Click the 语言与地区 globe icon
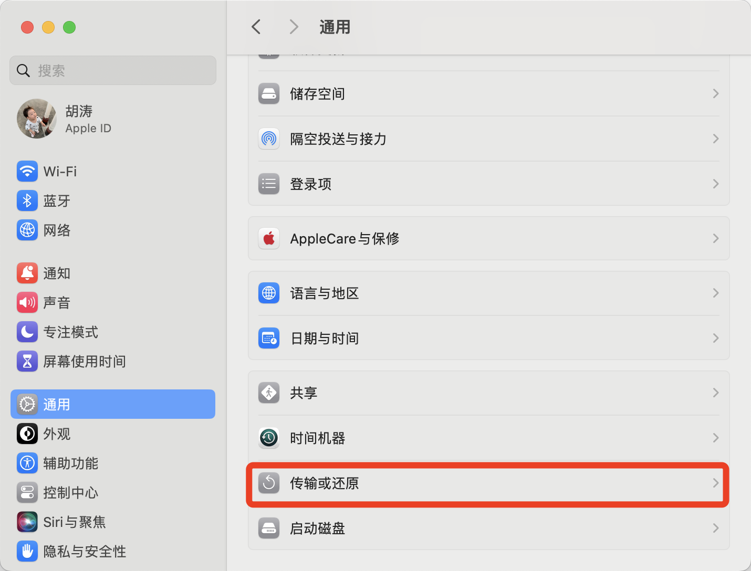 pos(269,293)
